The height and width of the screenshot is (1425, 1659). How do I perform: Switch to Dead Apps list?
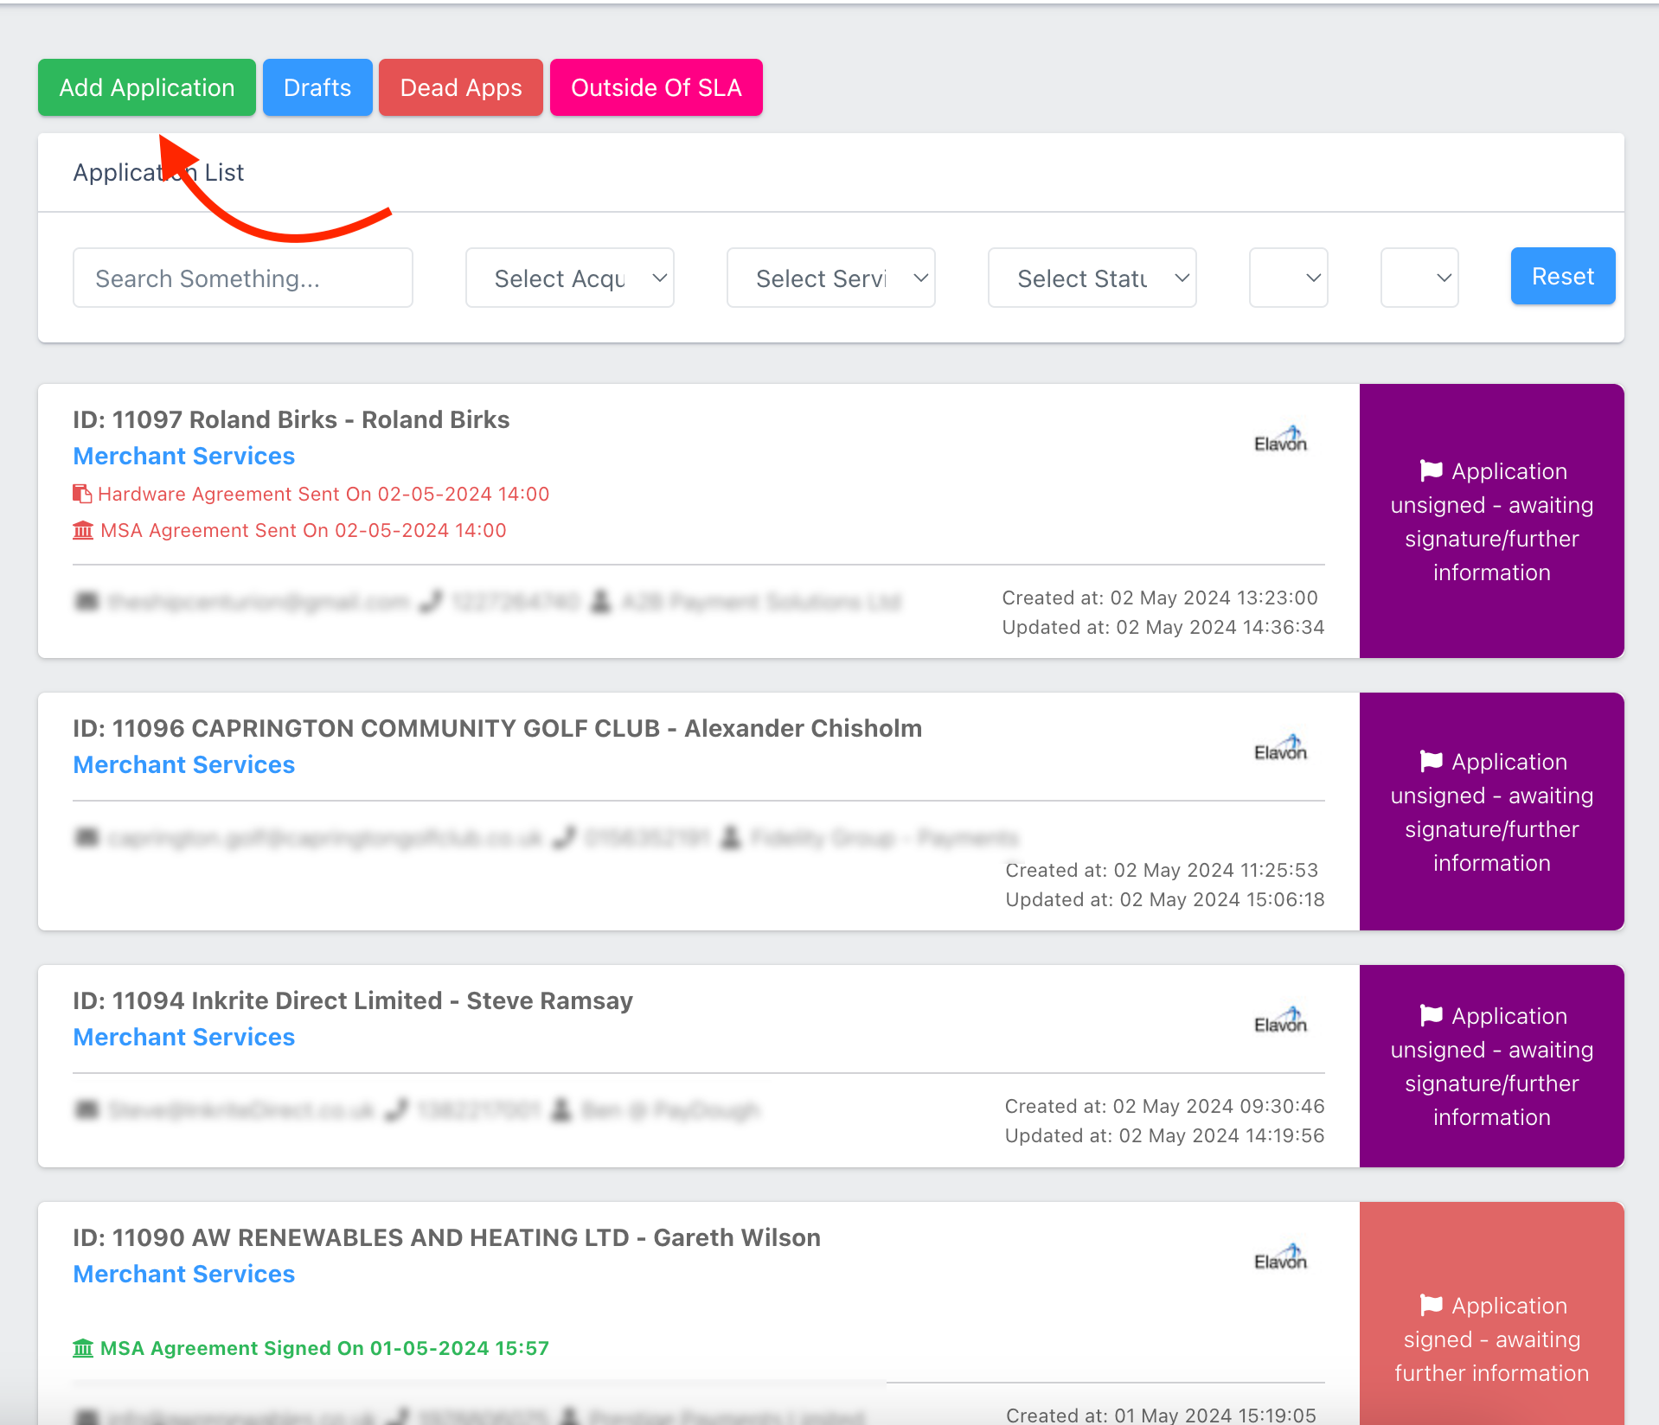pos(461,87)
